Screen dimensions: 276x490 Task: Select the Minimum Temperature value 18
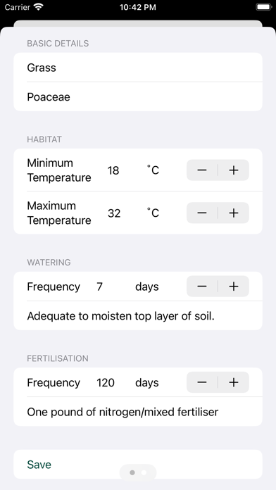click(x=113, y=170)
